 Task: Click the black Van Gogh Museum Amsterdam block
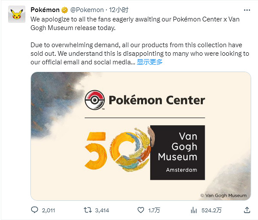(177, 152)
